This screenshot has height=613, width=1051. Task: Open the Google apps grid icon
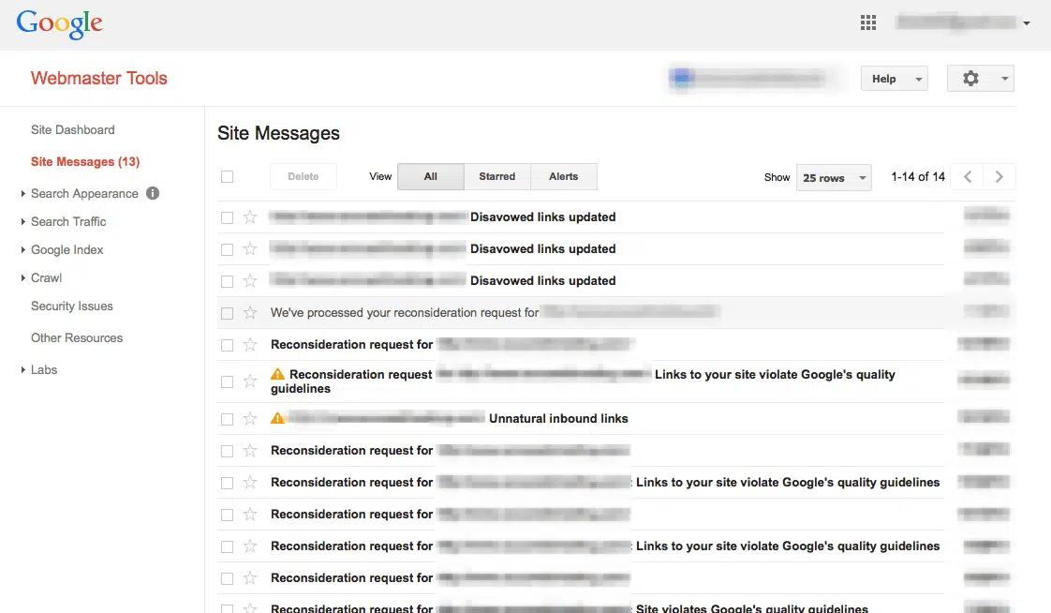click(868, 22)
